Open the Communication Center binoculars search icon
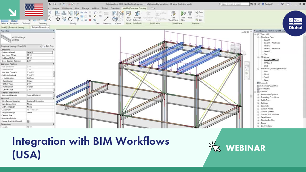The height and width of the screenshot is (172, 306). point(251,4)
